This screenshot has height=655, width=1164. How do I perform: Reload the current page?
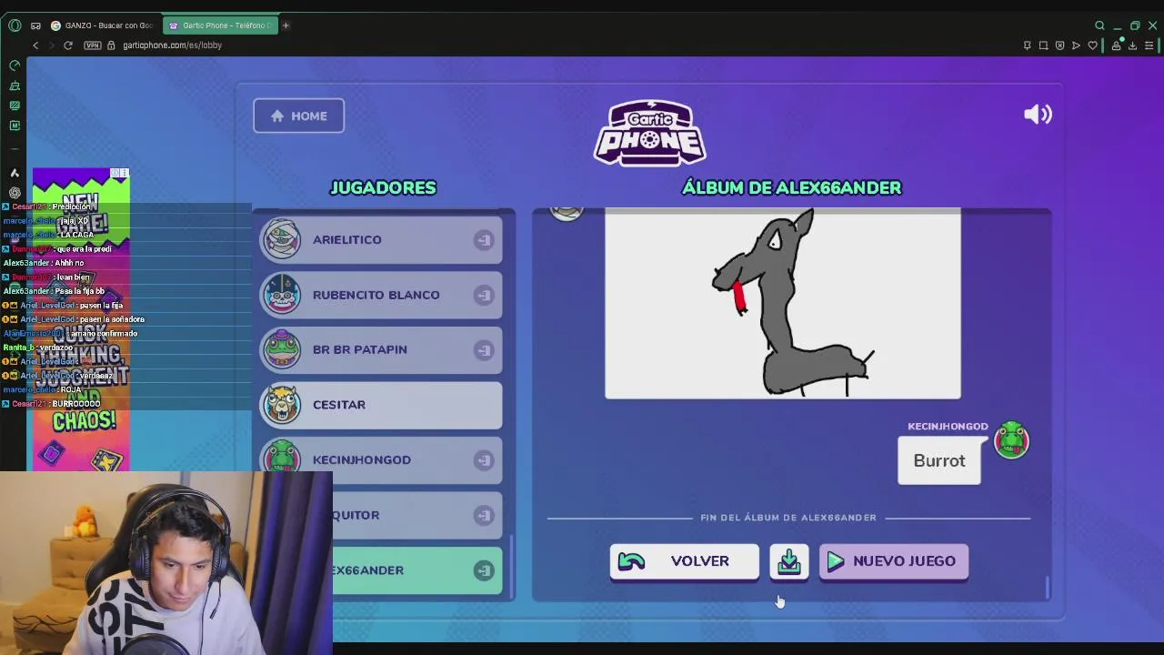(x=68, y=45)
